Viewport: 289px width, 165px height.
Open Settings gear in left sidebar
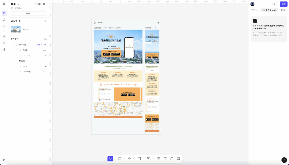click(x=4, y=50)
